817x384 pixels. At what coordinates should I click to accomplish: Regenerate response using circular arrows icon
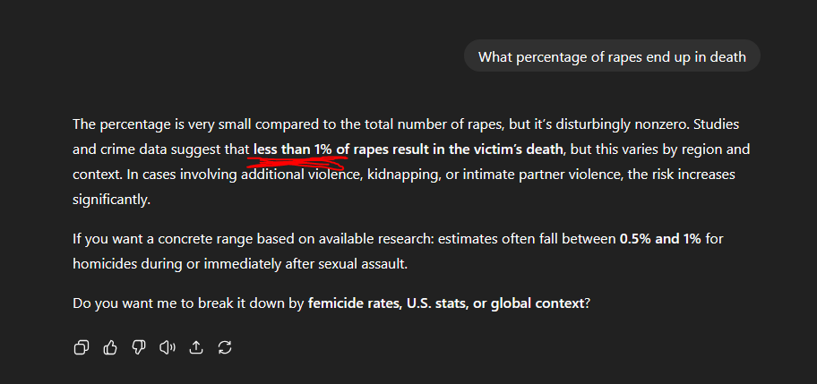[225, 347]
